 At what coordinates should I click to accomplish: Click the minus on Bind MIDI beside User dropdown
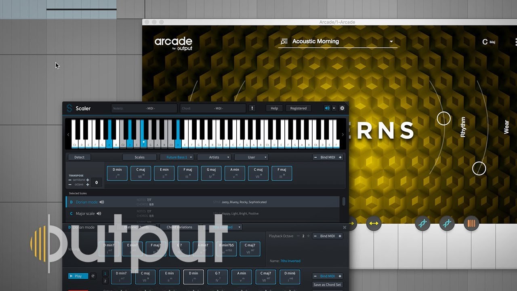pyautogui.click(x=315, y=157)
